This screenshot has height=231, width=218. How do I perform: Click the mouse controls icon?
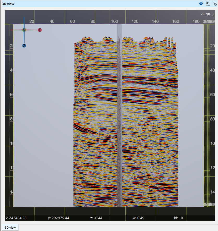[214, 4]
